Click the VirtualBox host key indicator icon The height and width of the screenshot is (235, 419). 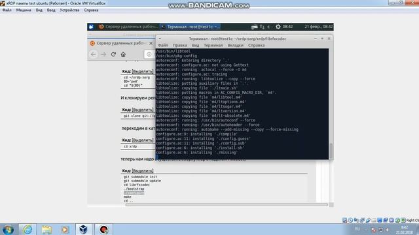(x=403, y=220)
